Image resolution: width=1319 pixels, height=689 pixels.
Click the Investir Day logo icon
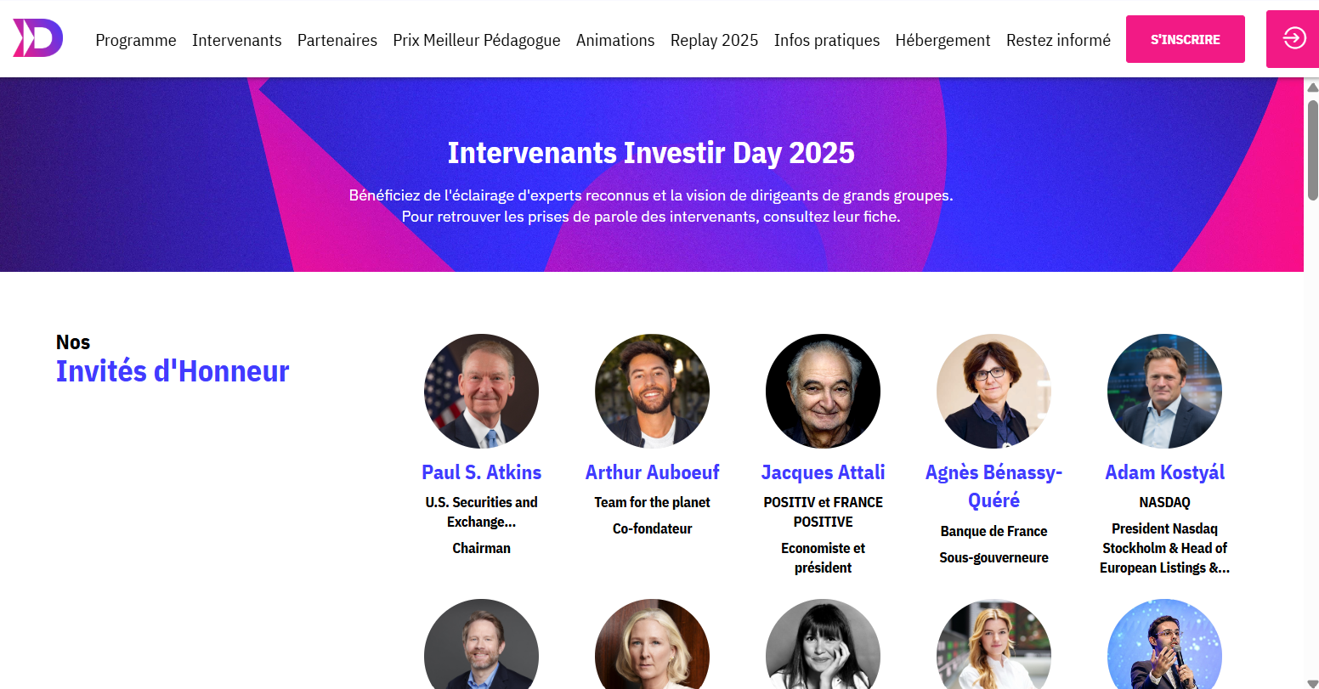tap(37, 38)
